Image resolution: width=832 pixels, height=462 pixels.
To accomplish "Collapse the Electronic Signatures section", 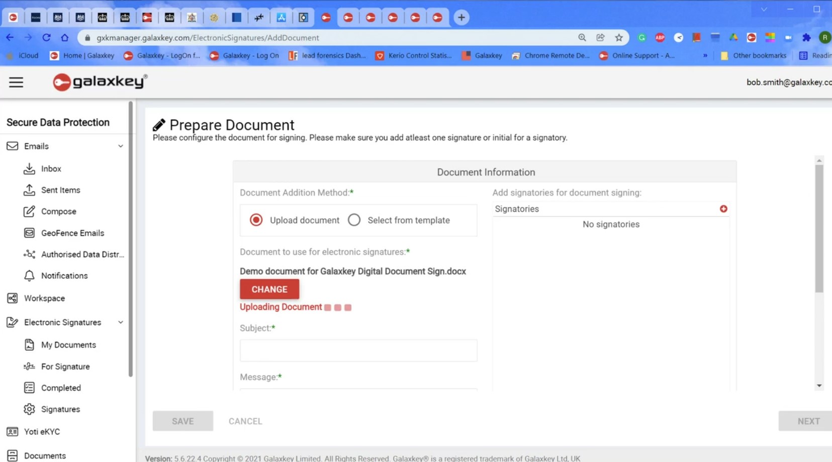I will (120, 322).
